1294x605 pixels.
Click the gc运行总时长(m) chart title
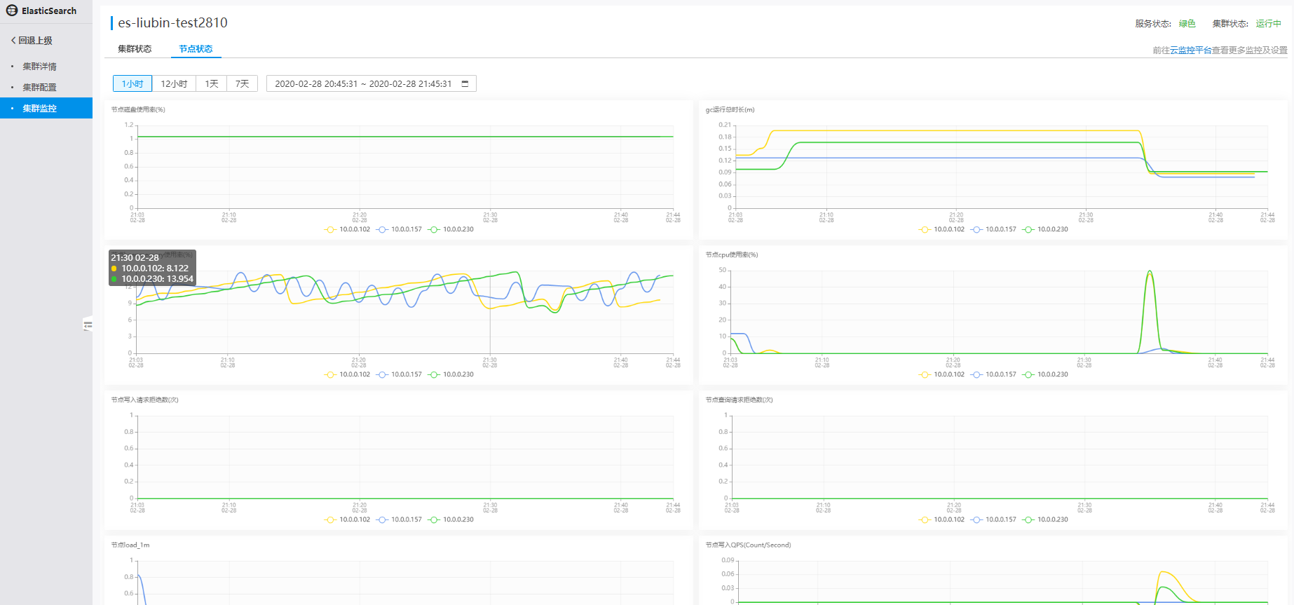pos(730,109)
